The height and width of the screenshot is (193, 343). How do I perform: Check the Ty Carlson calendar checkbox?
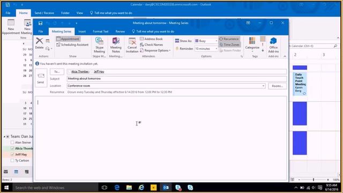click(x=12, y=161)
